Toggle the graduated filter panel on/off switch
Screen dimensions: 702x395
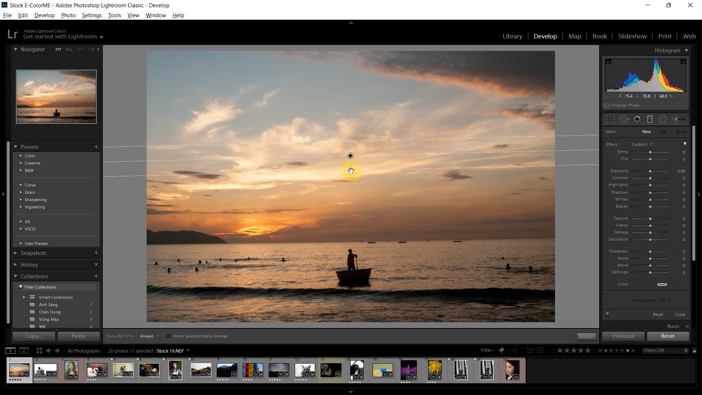click(x=607, y=315)
